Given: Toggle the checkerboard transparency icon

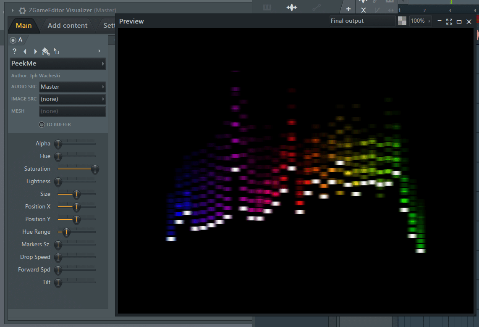Looking at the screenshot, I should click(x=402, y=21).
